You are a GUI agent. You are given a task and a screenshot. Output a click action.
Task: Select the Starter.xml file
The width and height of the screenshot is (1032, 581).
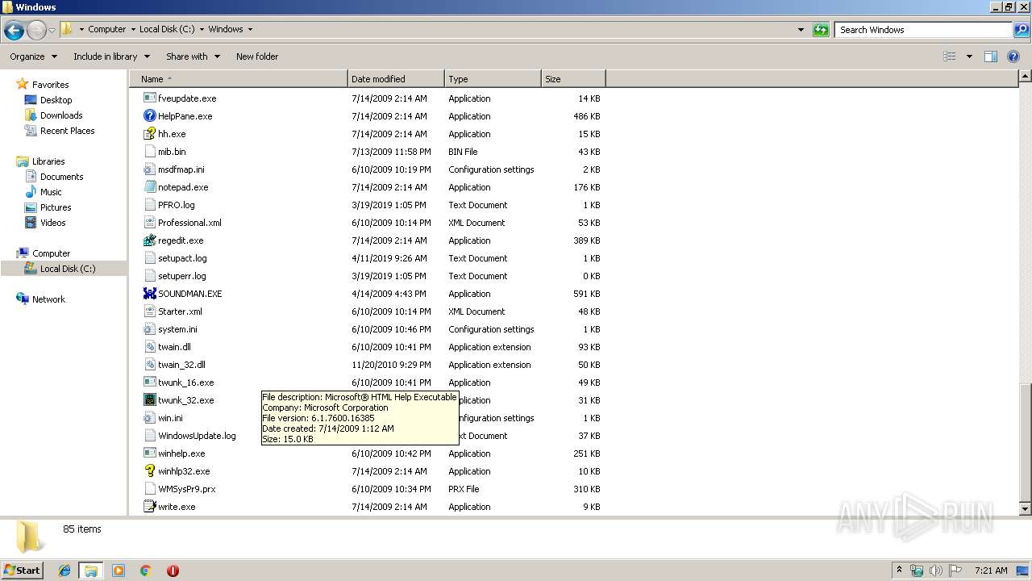click(x=180, y=311)
